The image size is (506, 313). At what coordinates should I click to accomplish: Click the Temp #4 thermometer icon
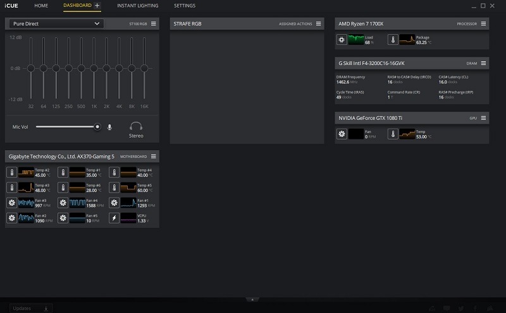click(114, 172)
